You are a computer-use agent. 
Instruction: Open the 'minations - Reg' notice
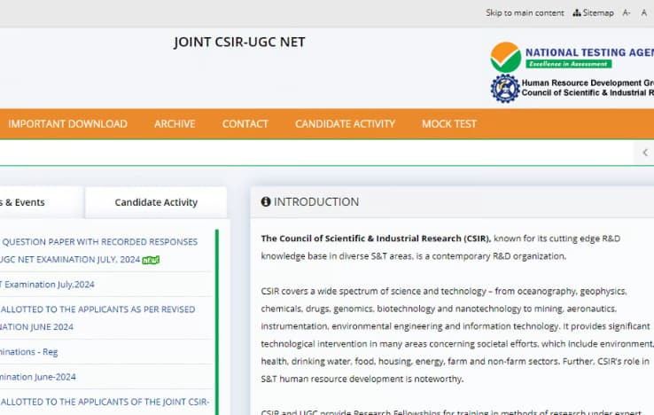tap(28, 352)
